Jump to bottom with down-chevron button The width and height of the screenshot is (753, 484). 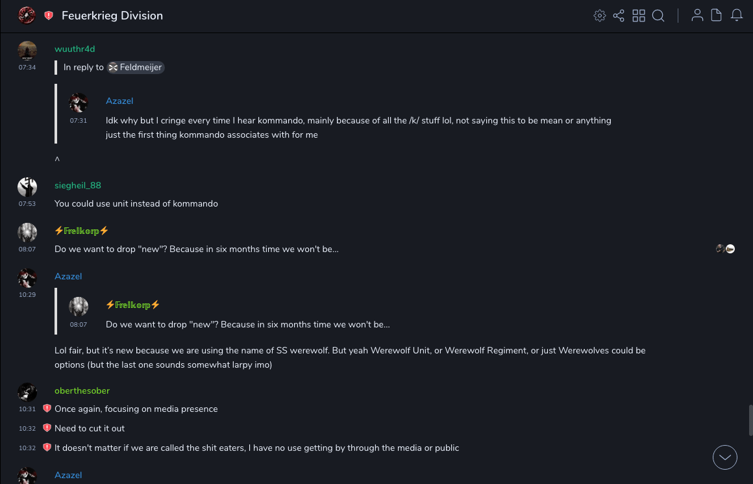click(x=725, y=457)
